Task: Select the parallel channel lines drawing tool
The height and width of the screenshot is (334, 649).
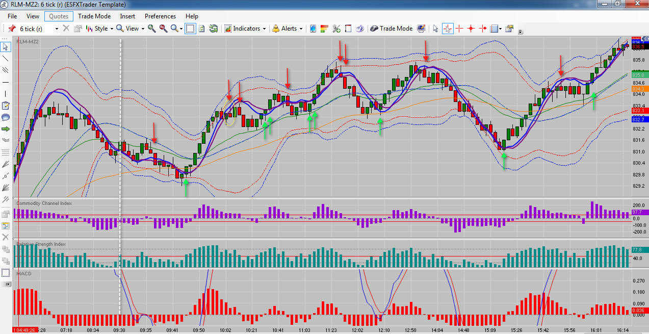Action: point(6,70)
